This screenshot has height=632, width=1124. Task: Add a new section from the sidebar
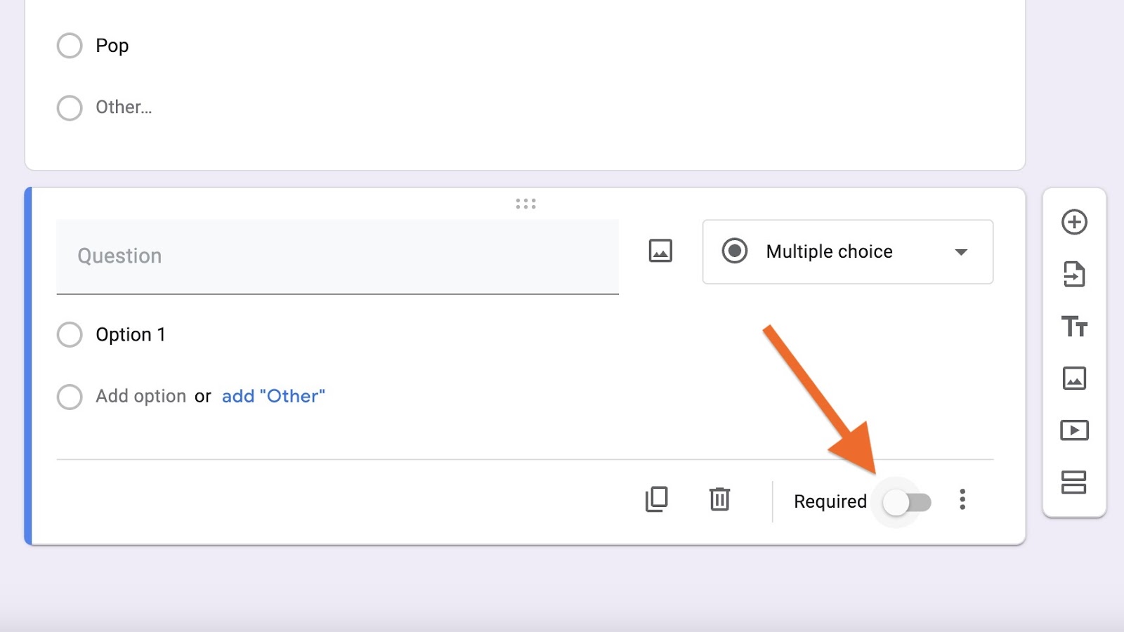click(x=1074, y=482)
